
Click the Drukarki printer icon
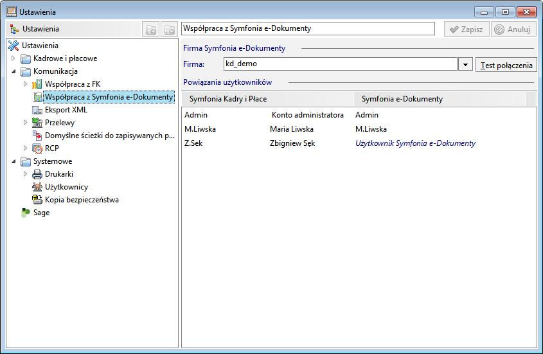coord(37,174)
